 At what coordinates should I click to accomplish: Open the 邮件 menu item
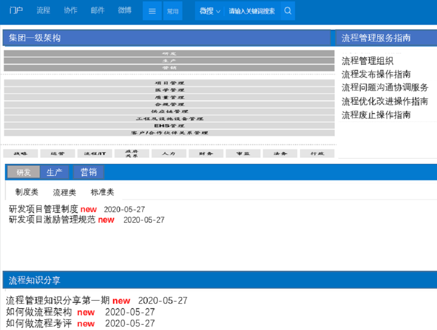pos(97,10)
